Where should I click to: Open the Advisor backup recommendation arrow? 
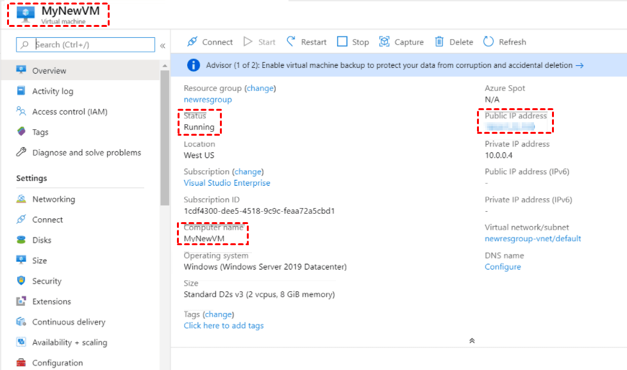tap(580, 65)
